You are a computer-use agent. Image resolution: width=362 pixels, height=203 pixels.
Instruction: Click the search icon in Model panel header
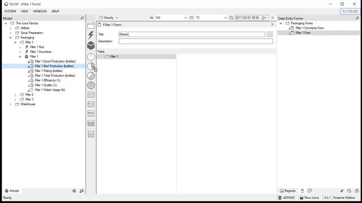pos(82,18)
